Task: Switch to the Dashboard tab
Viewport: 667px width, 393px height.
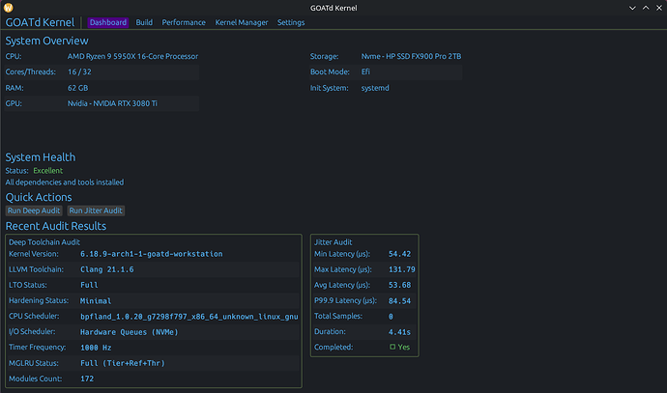Action: (108, 22)
